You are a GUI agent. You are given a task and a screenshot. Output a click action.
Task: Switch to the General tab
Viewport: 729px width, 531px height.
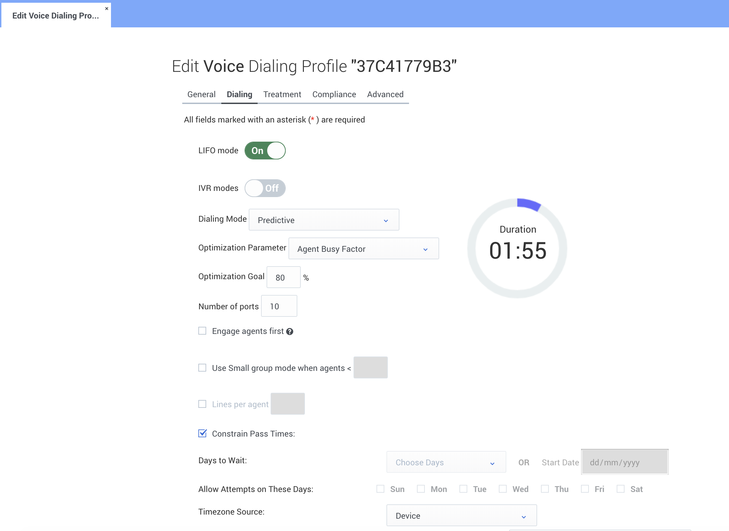coord(201,94)
